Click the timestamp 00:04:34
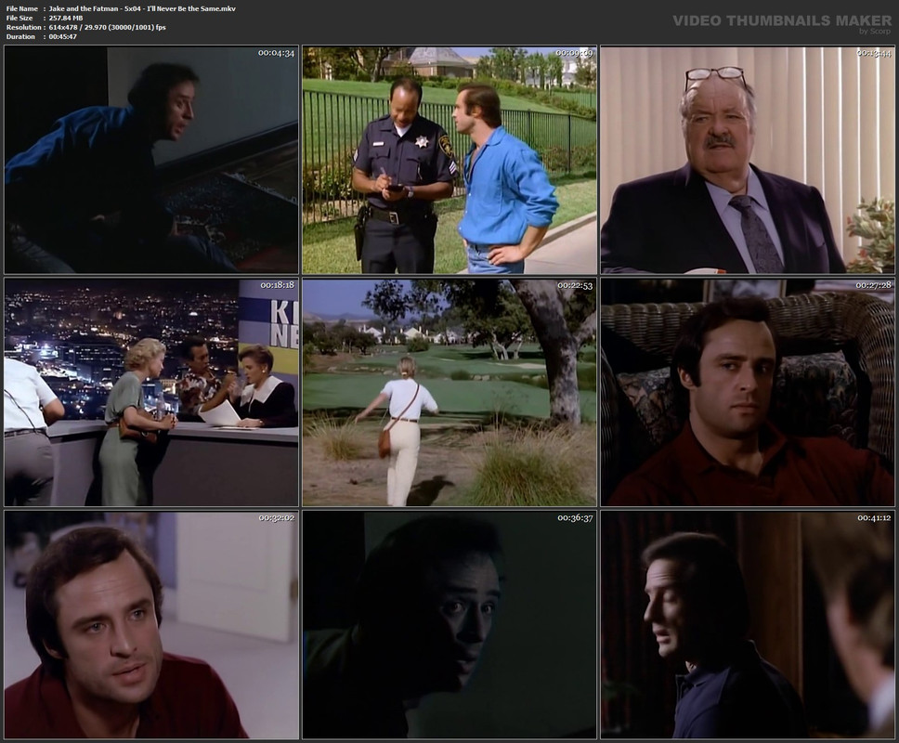The height and width of the screenshot is (743, 899). pyautogui.click(x=276, y=53)
